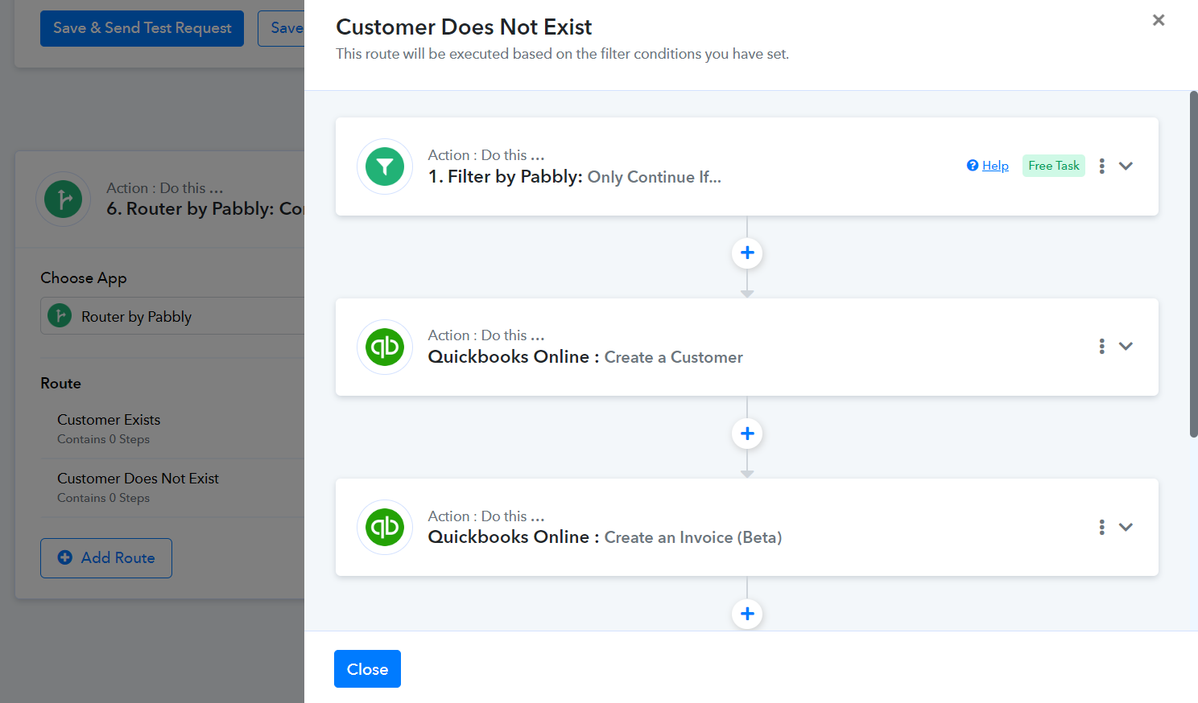Click the Filter by Pabbly funnel icon
This screenshot has height=703, width=1198.
pos(385,166)
